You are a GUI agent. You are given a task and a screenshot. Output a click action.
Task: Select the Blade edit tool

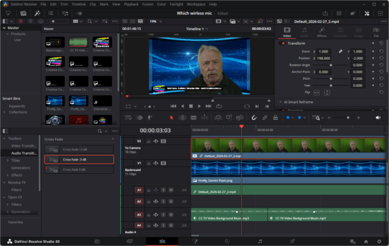193,117
